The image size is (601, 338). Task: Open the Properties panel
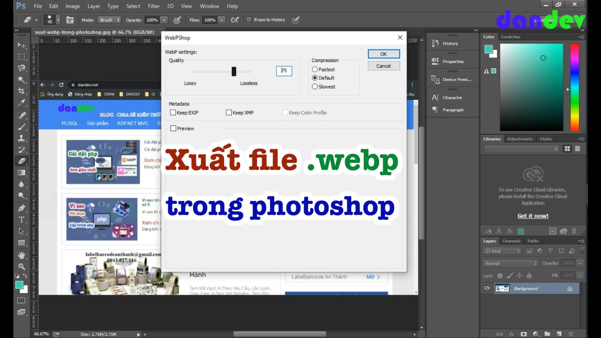[453, 62]
